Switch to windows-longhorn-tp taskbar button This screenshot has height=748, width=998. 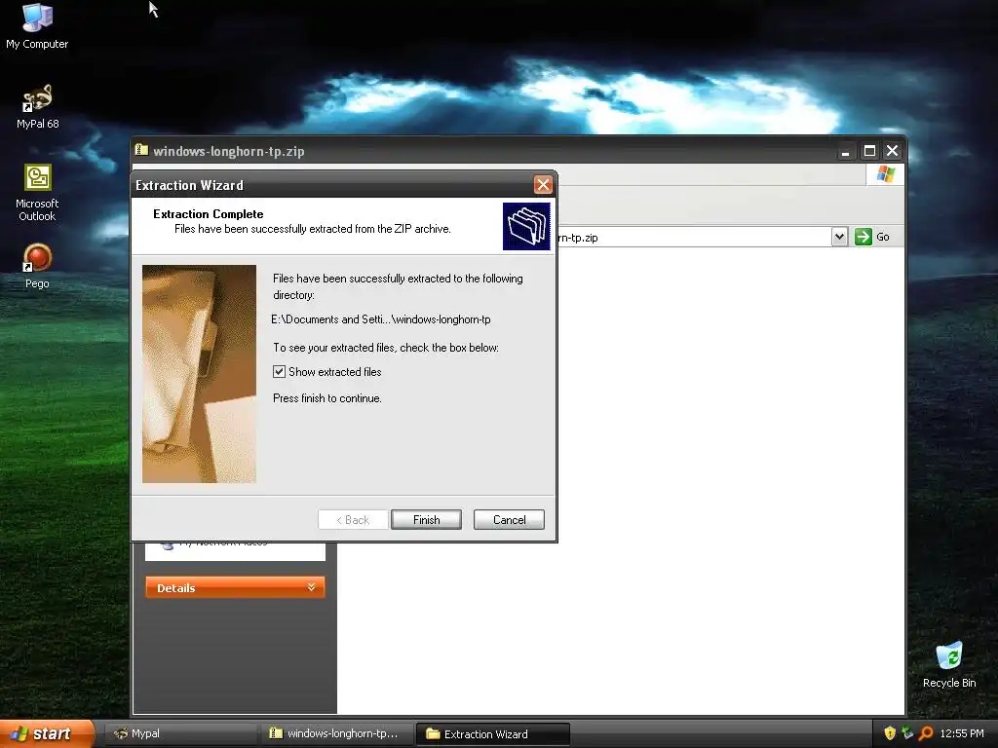(337, 733)
